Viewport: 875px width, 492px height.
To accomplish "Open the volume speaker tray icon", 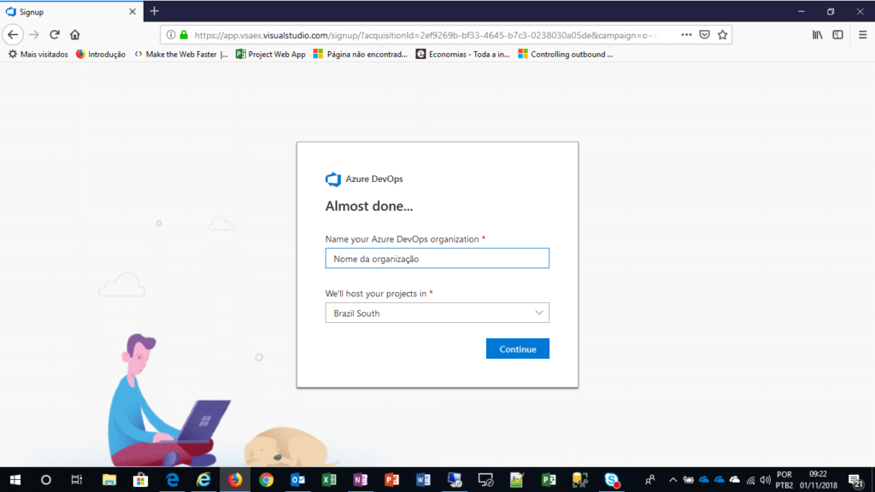I will pos(765,480).
